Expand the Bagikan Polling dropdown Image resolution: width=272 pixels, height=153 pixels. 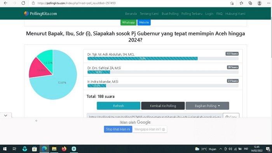tap(207, 106)
